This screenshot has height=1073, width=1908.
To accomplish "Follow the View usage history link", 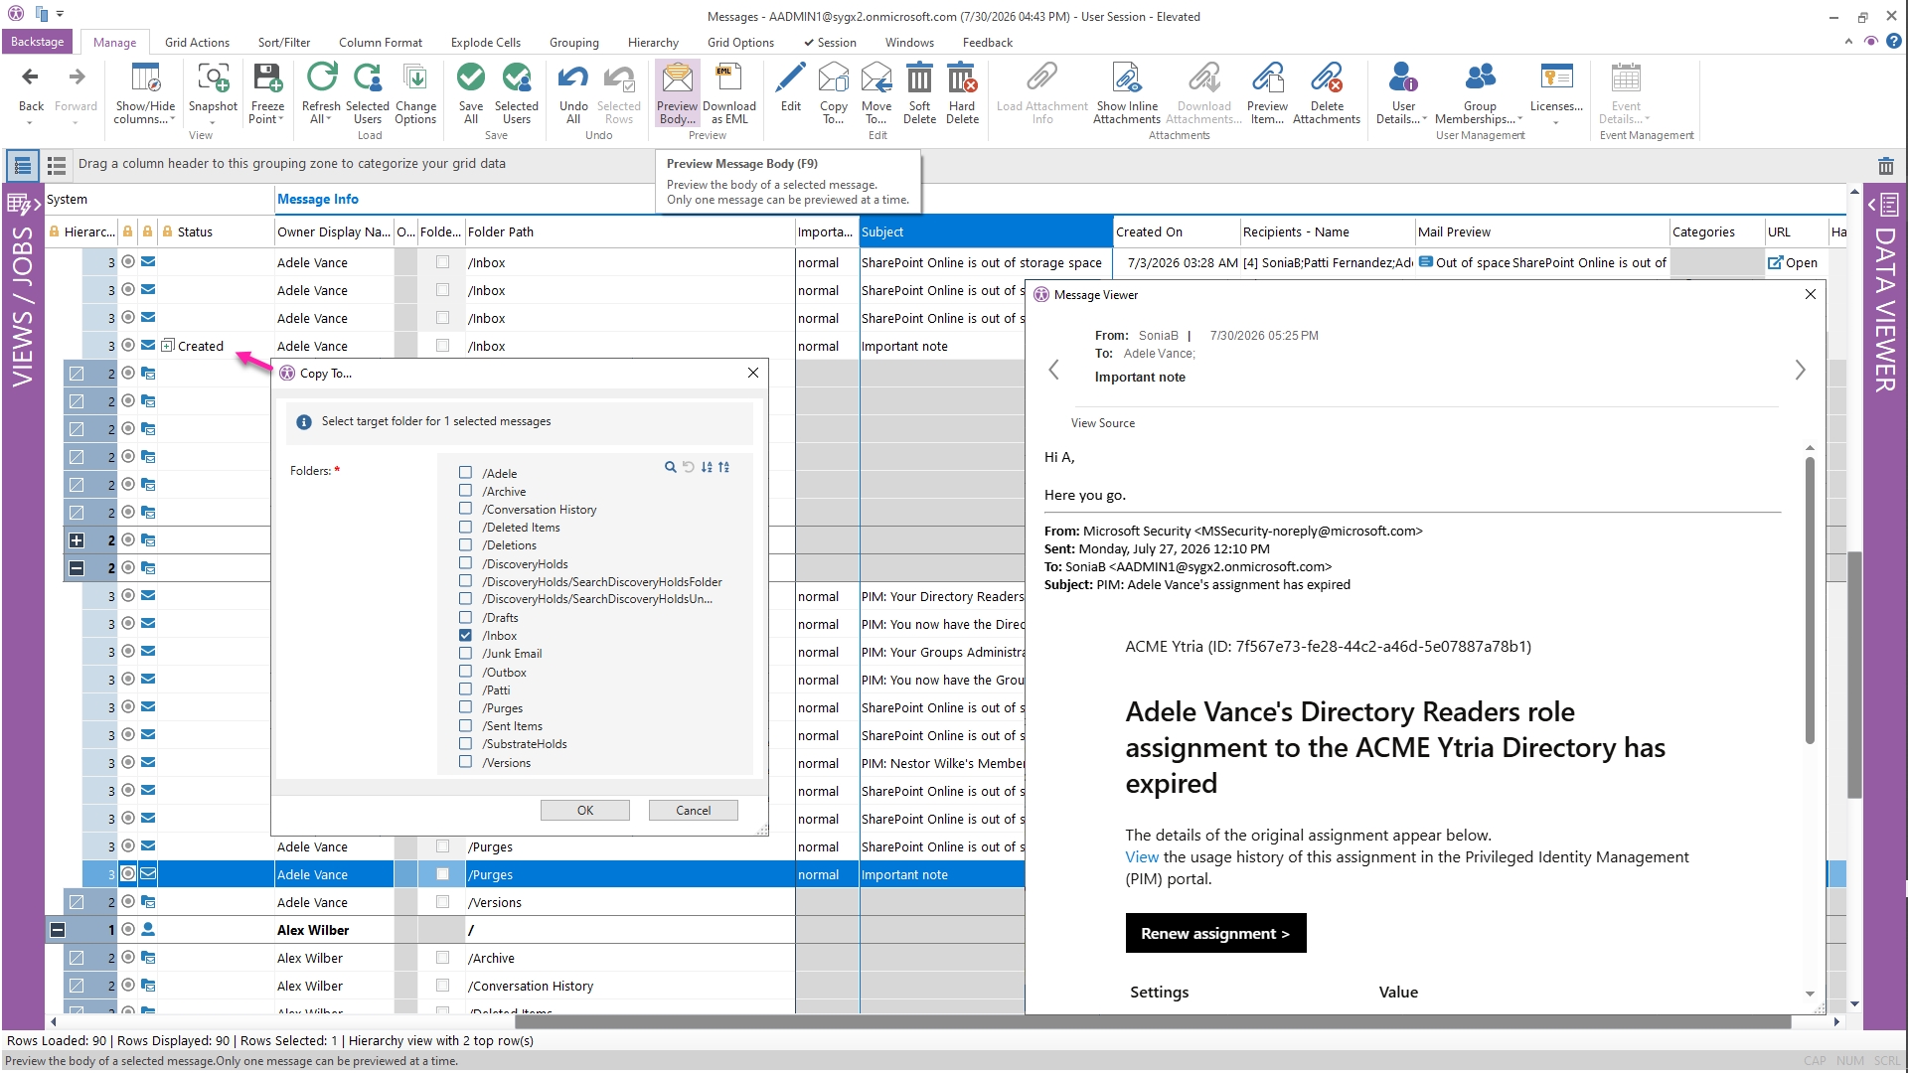I will (x=1142, y=857).
